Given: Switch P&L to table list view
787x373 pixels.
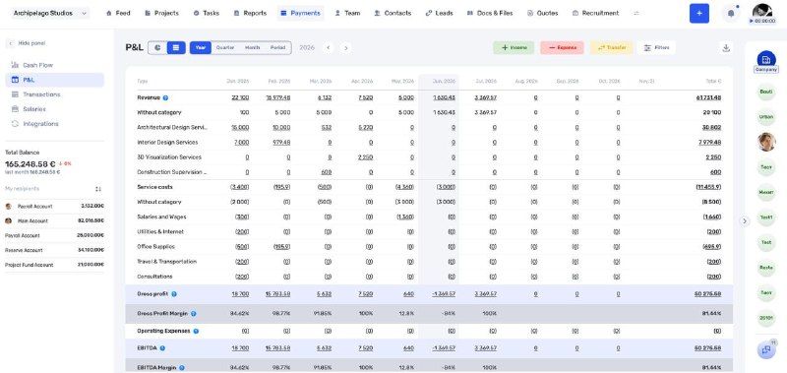Looking at the screenshot, I should tap(176, 47).
